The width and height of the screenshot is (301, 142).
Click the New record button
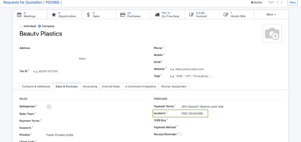[293, 2]
